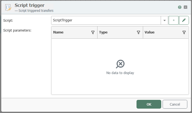Edit the script using the pencil icon
This screenshot has width=192, height=113.
(x=184, y=20)
